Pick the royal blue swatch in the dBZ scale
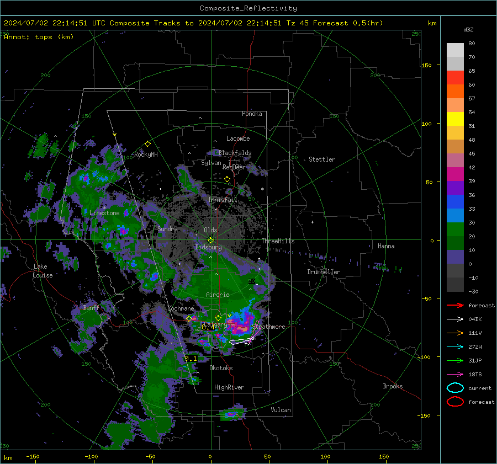The image size is (497, 464). (455, 201)
